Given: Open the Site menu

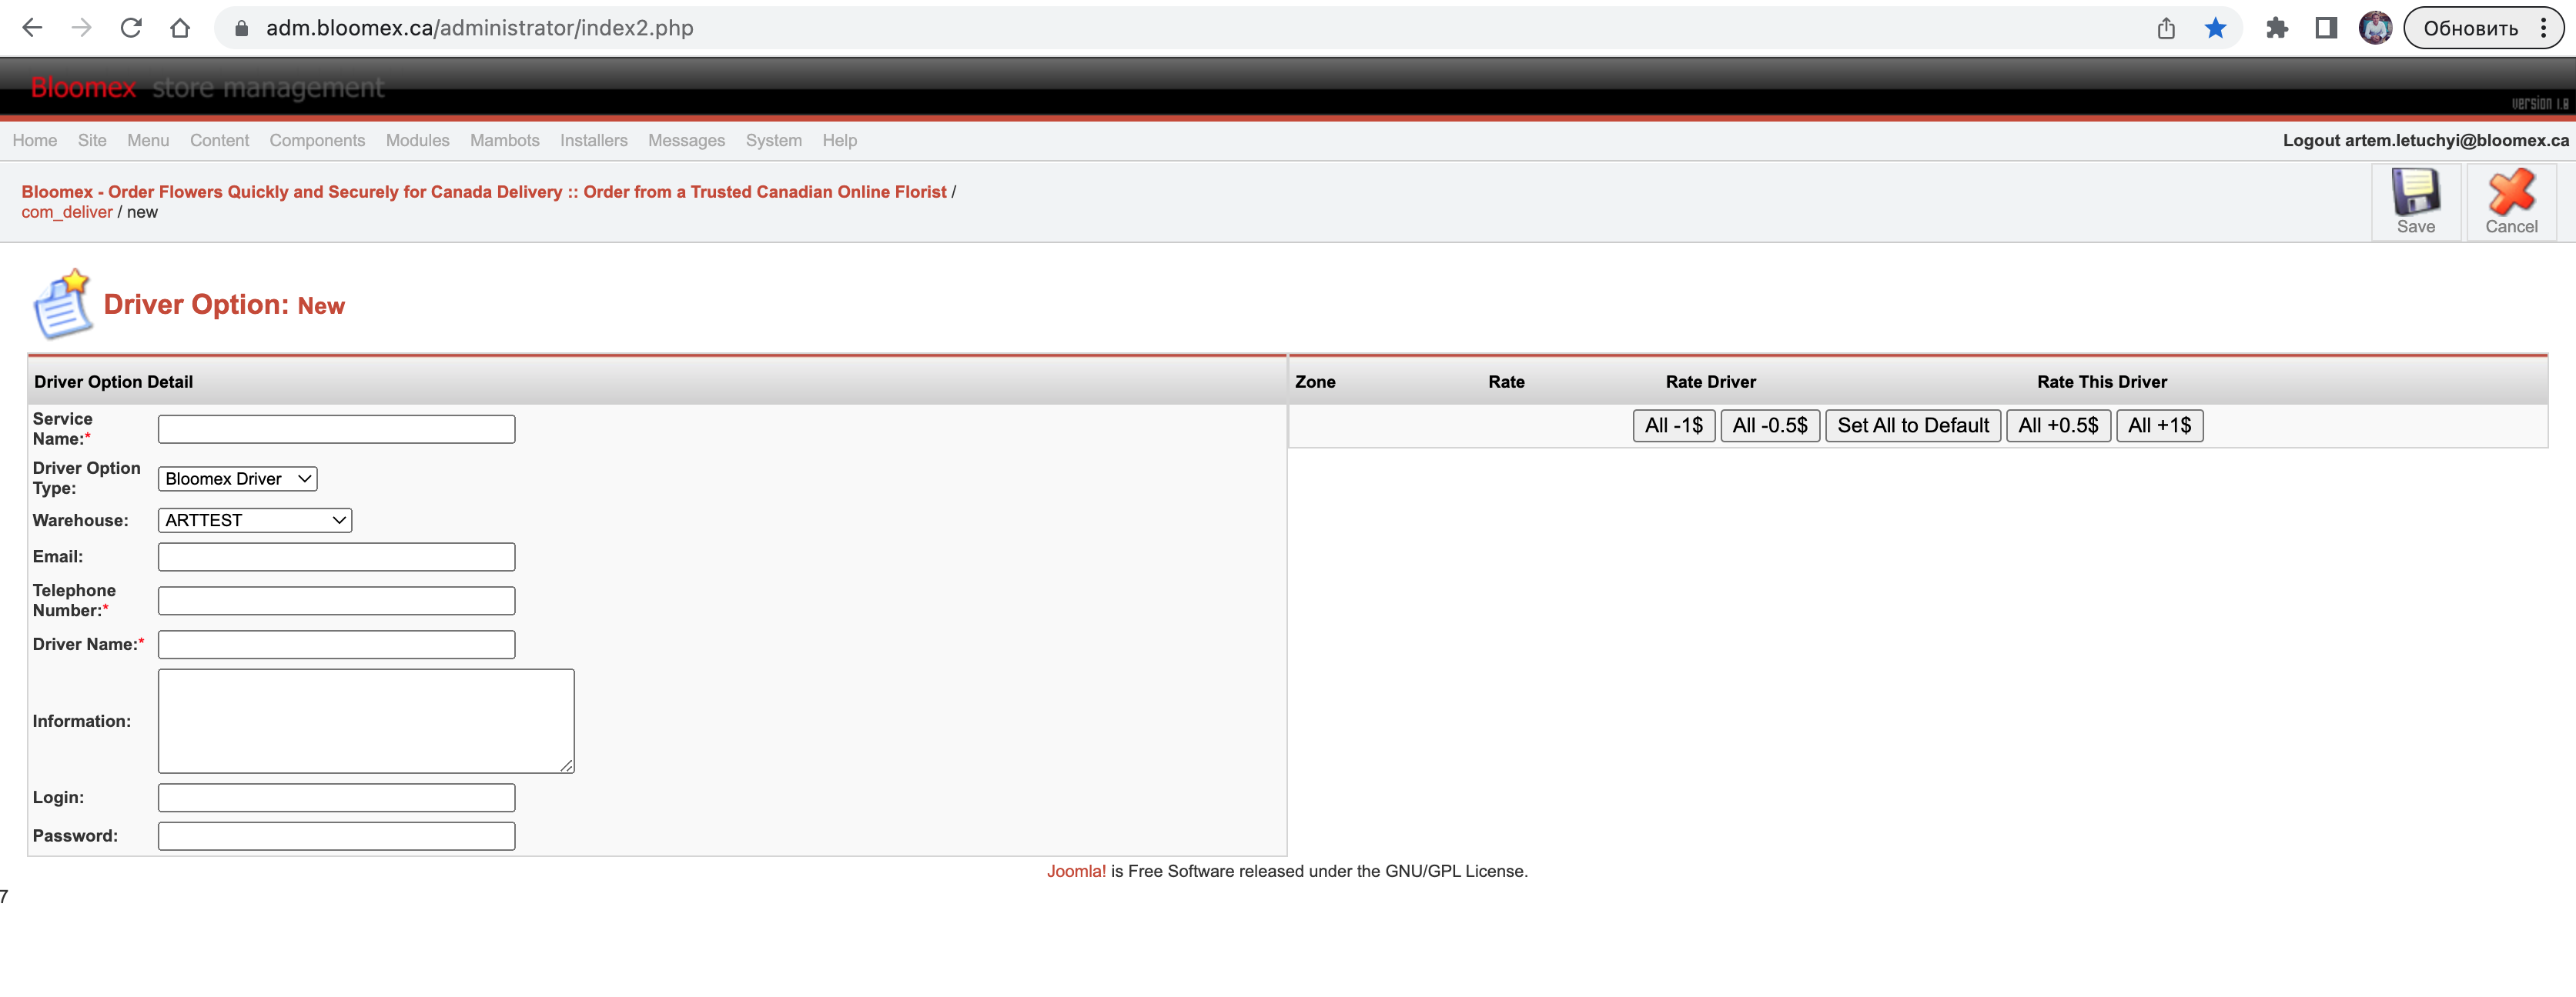Looking at the screenshot, I should (92, 141).
